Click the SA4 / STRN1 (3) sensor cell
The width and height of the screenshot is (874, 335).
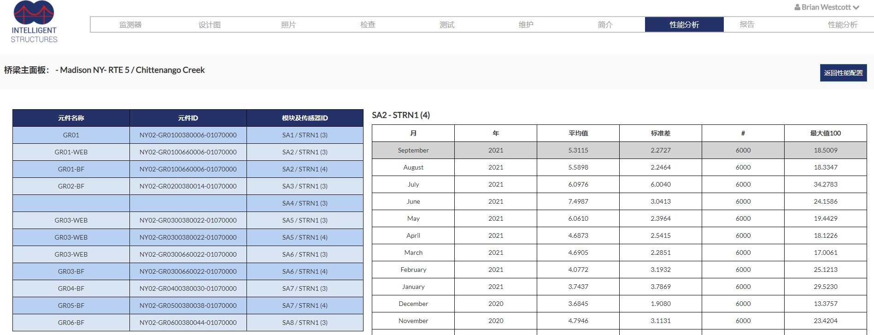tap(305, 203)
